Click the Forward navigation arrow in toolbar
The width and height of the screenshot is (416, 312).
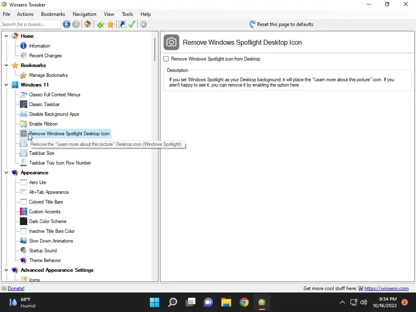(x=76, y=24)
